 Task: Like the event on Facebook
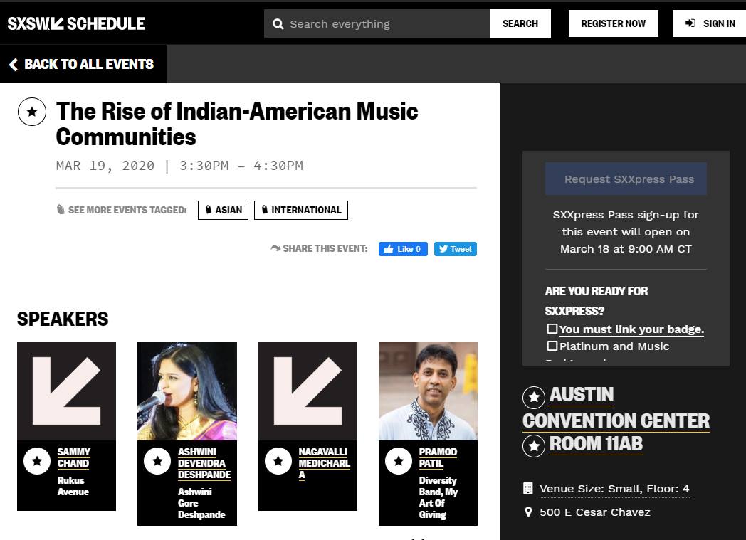[x=403, y=249]
